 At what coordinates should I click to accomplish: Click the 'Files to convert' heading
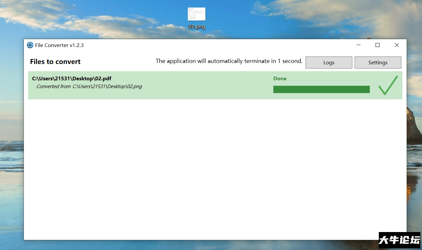tap(55, 62)
